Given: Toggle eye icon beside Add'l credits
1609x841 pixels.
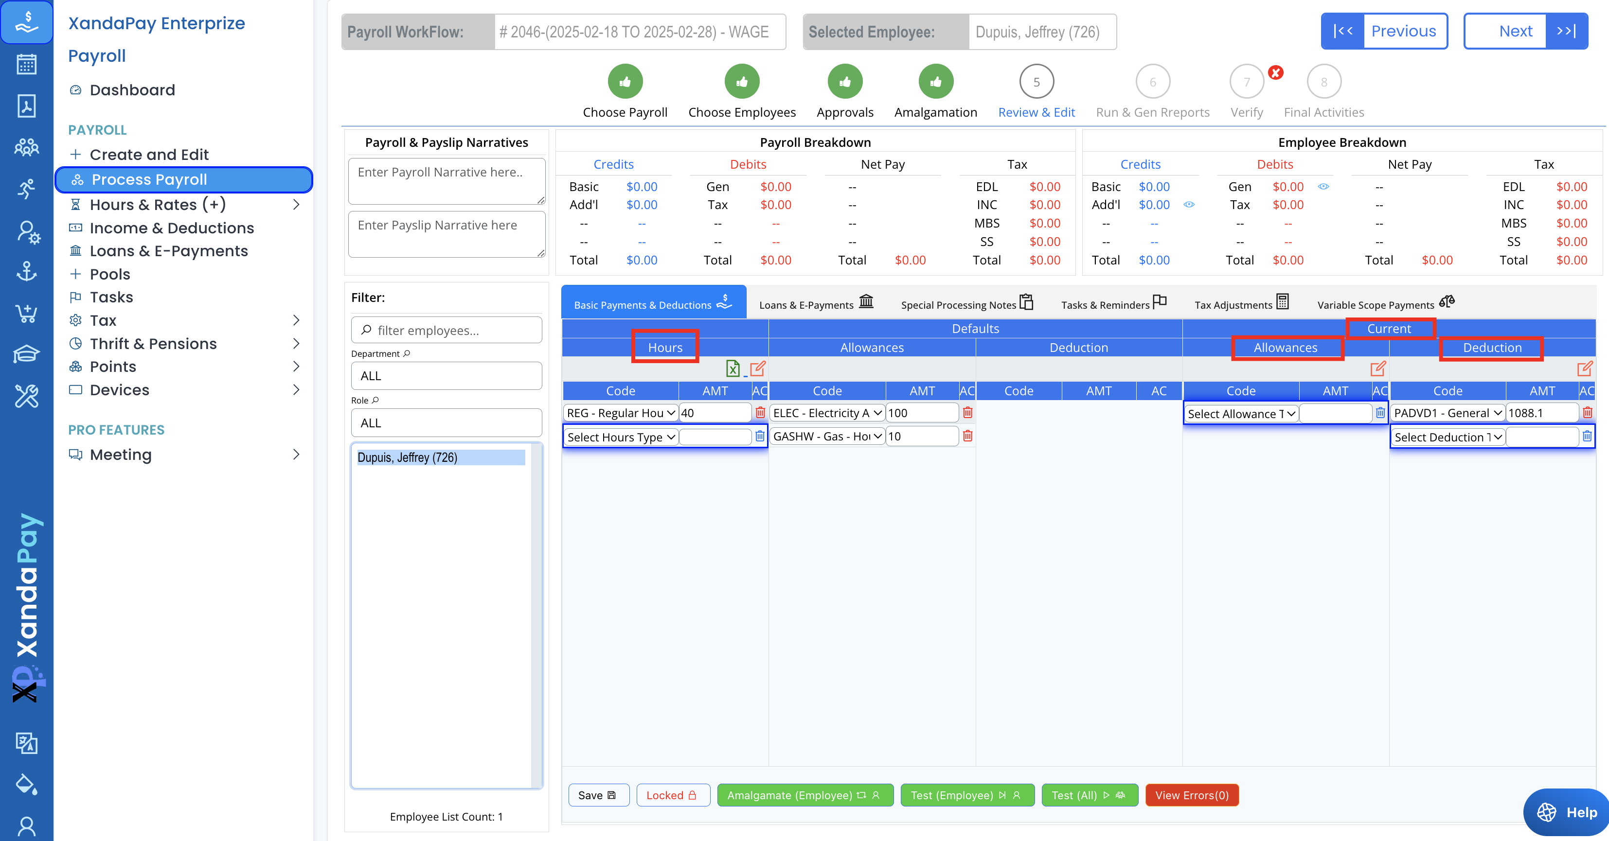Looking at the screenshot, I should tap(1189, 204).
